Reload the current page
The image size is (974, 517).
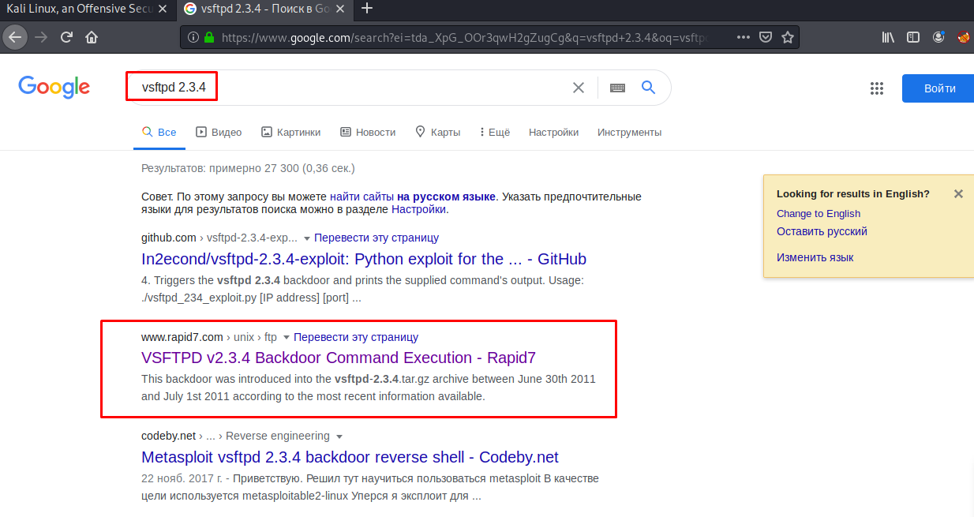pos(66,37)
